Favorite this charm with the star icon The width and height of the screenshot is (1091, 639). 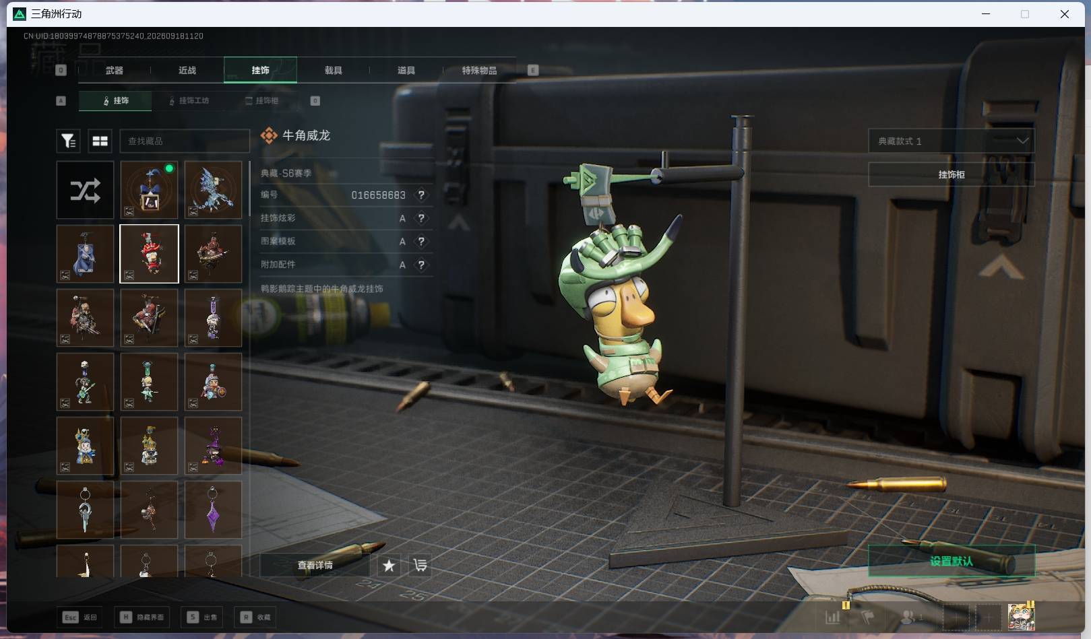tap(389, 566)
